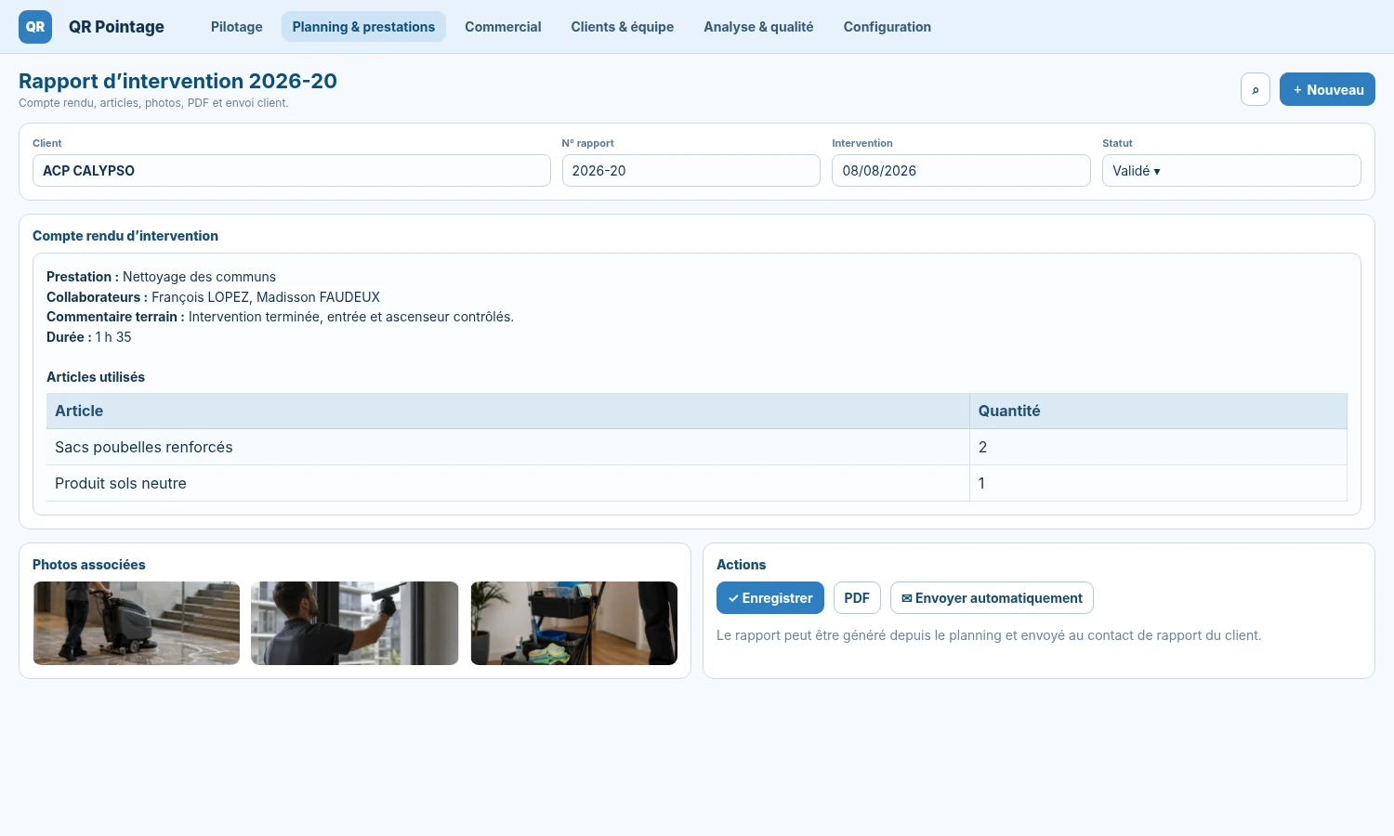1394x836 pixels.
Task: Click the cell 'Sacs poubelles renforcés'
Action: tap(508, 447)
